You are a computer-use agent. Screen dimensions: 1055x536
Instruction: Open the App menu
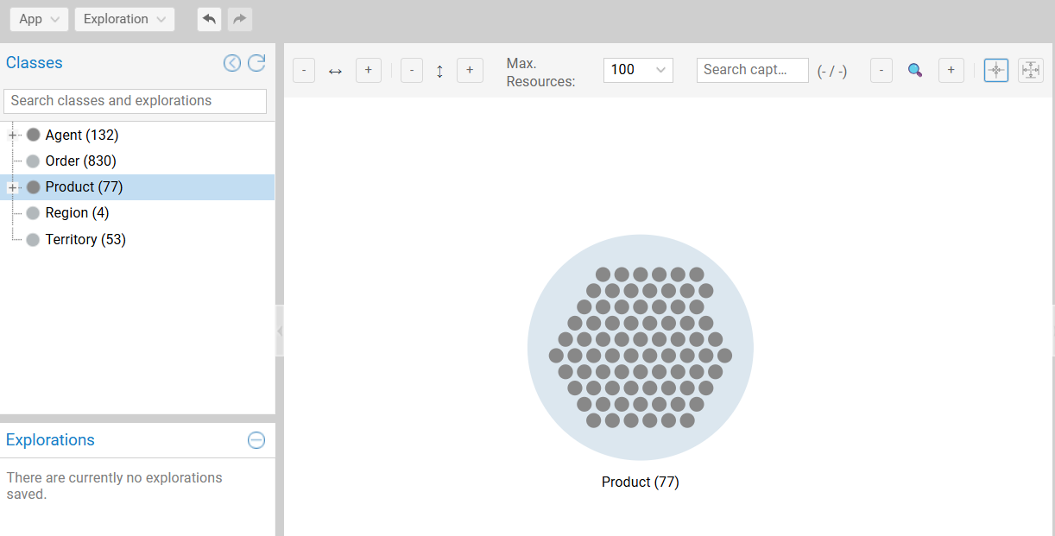tap(39, 19)
